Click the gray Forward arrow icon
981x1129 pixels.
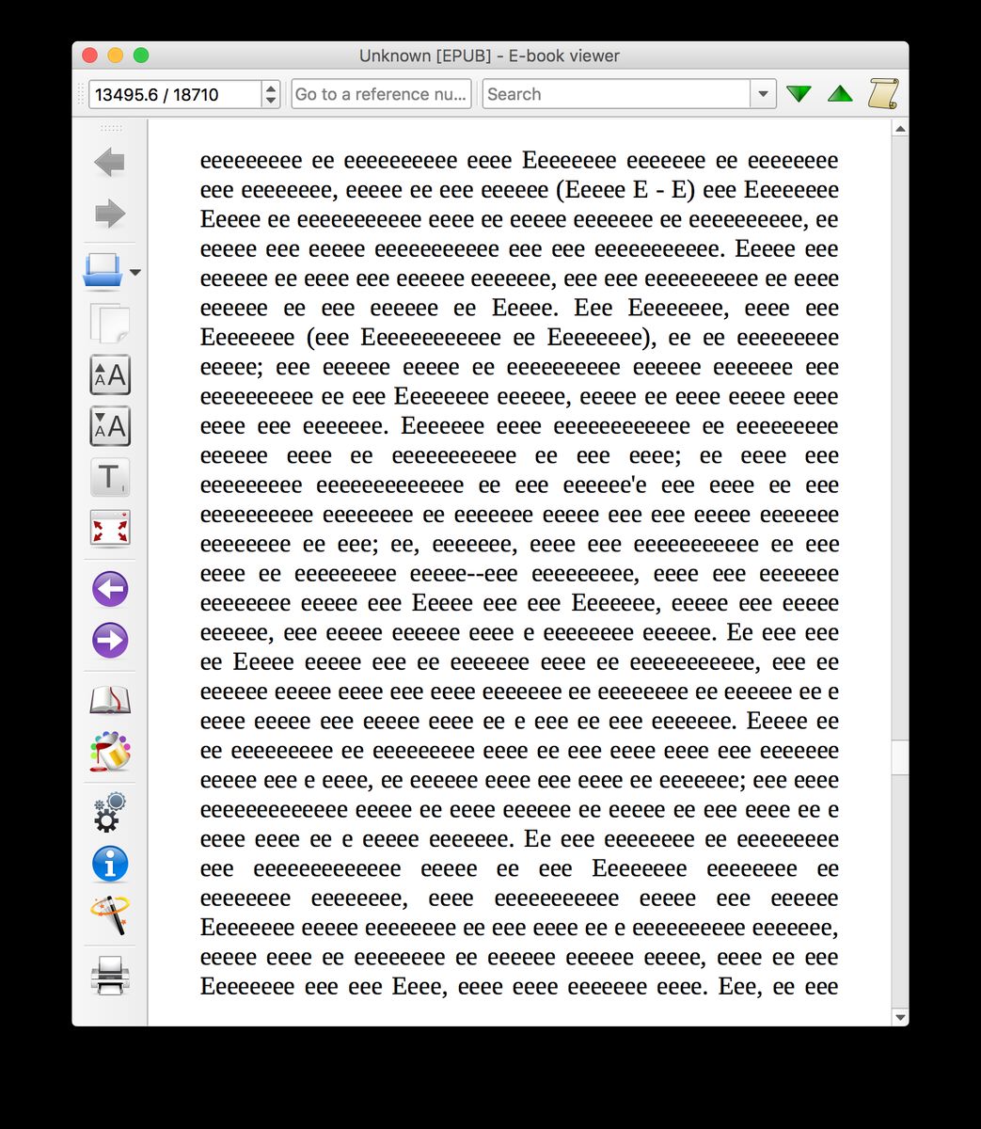pos(110,214)
